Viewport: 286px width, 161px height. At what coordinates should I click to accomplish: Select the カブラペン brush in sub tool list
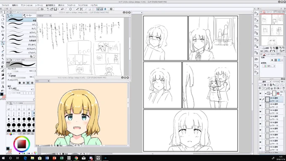(21, 32)
